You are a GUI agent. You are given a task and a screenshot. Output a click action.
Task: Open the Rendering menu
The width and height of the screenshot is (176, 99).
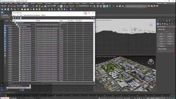(56, 3)
